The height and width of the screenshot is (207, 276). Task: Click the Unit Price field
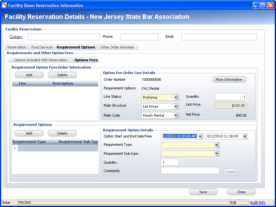[231, 105]
